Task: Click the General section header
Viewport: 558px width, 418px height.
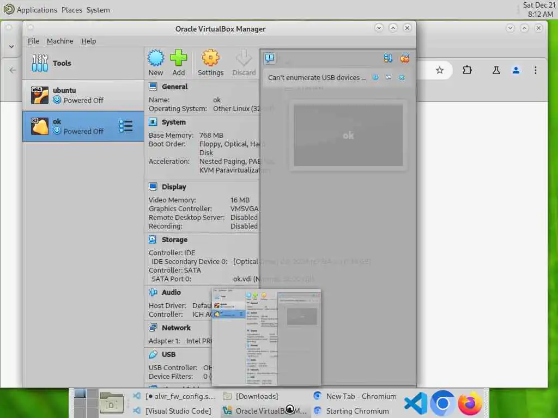Action: (x=174, y=87)
